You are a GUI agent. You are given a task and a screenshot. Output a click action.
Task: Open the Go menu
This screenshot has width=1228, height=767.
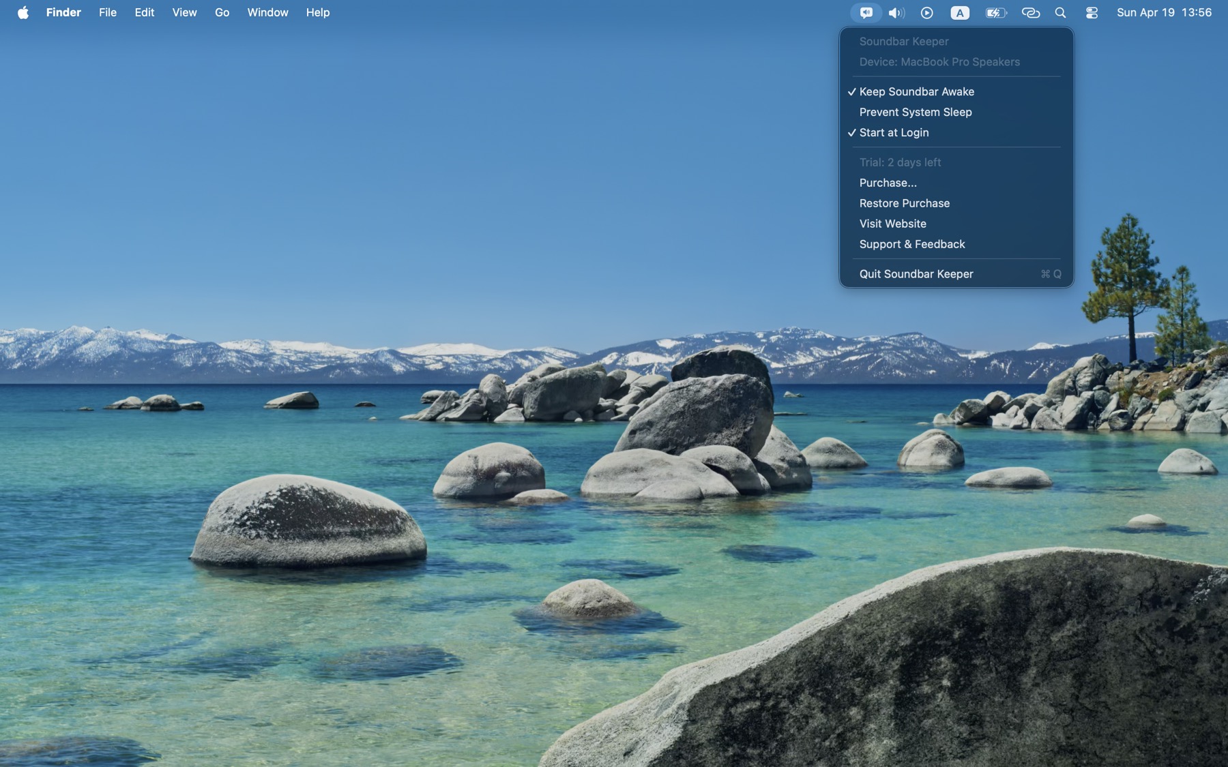pyautogui.click(x=222, y=12)
